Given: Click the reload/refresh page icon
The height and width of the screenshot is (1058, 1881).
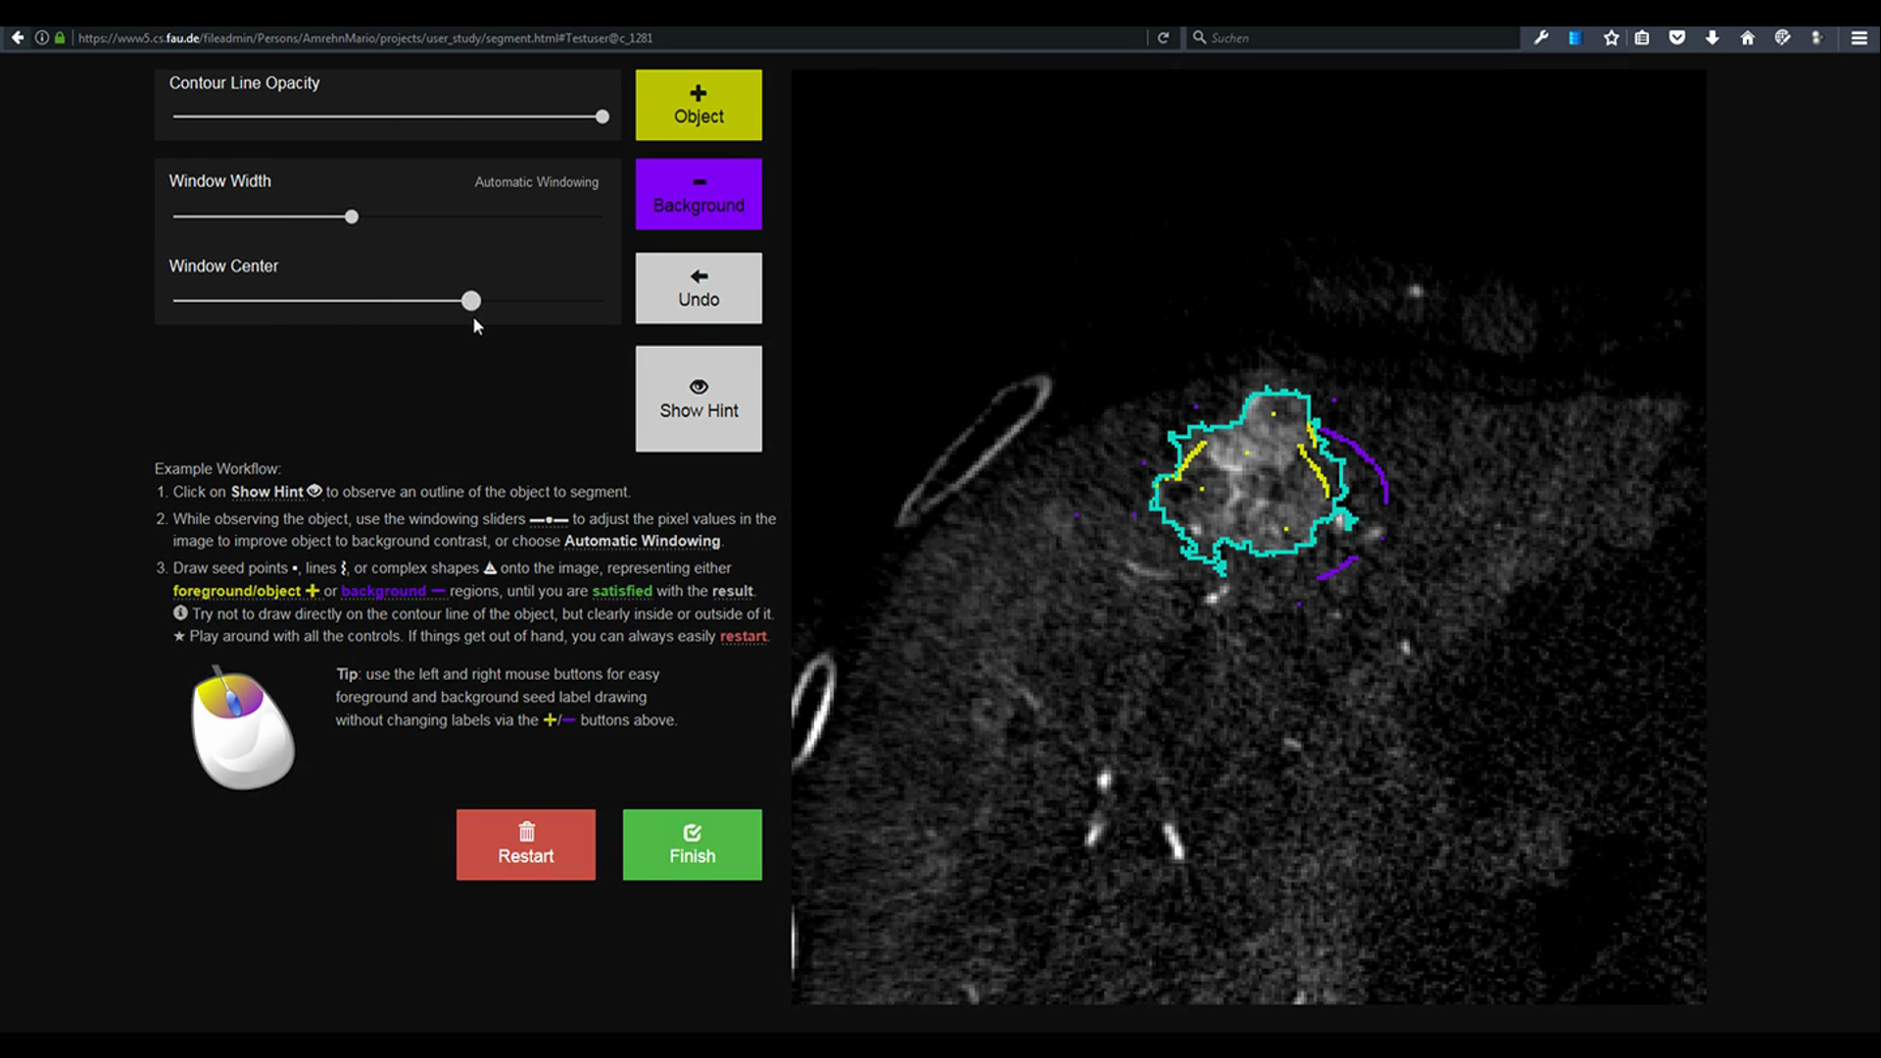Looking at the screenshot, I should tap(1164, 37).
